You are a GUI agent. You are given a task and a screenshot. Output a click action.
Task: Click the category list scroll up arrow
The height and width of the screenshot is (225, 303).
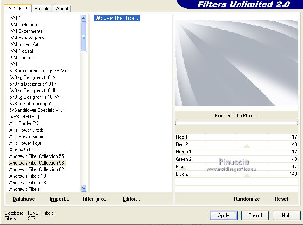tap(84, 19)
